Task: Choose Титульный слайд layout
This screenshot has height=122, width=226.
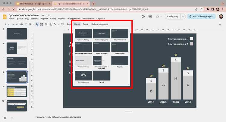Action: click(x=83, y=35)
